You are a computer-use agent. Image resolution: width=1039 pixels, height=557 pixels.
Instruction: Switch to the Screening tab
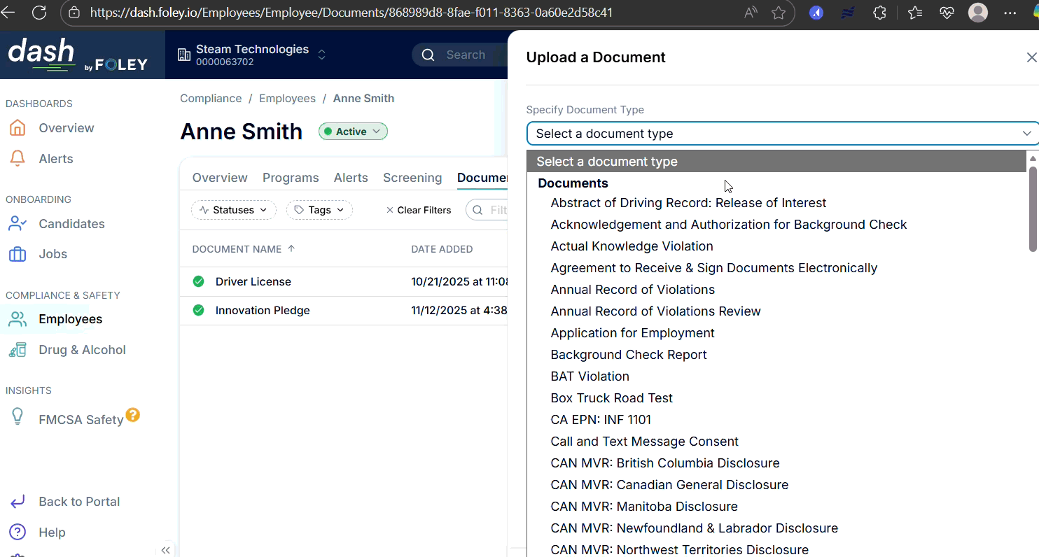[x=412, y=178]
